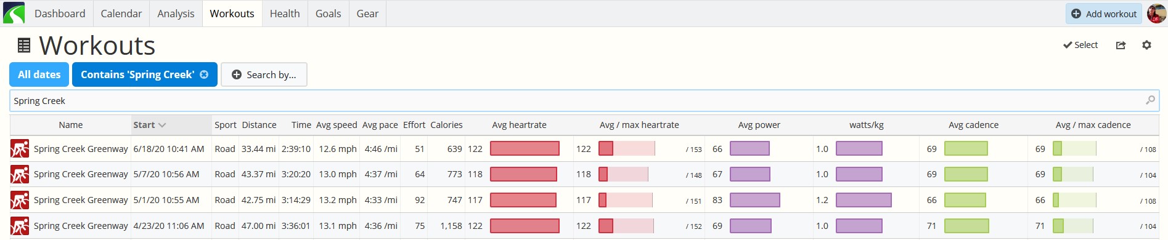Viewport: 1168px width, 240px height.
Task: Click the Spring Creek search field
Action: click(584, 100)
